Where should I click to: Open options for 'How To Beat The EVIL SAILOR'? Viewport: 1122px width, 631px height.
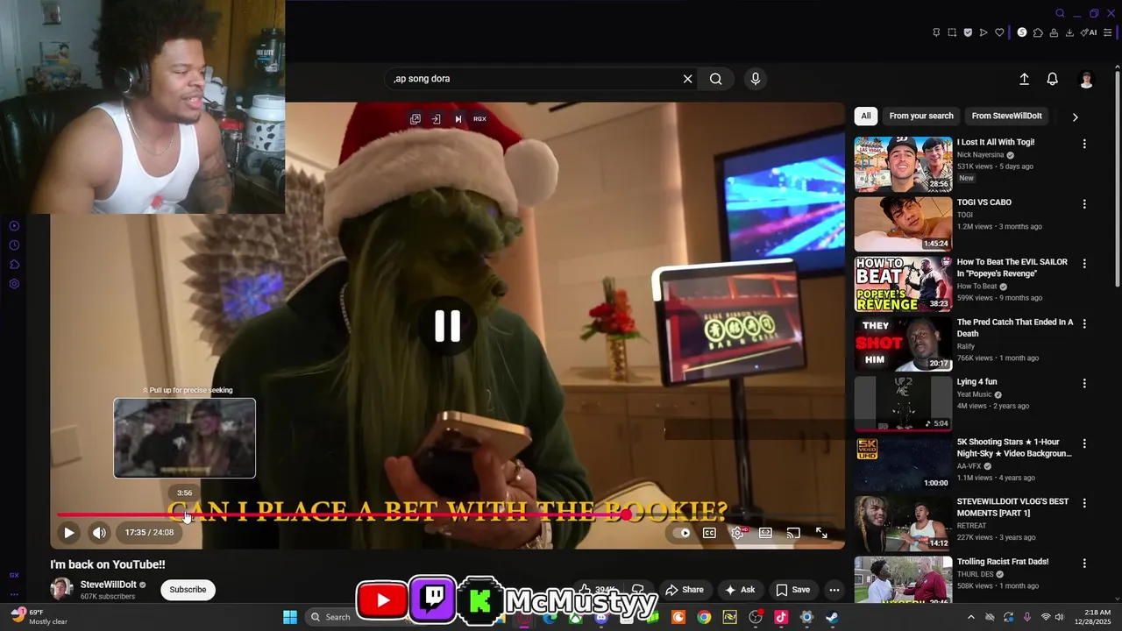pyautogui.click(x=1084, y=264)
